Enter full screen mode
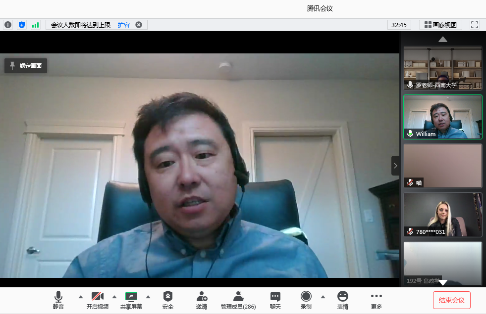The width and height of the screenshot is (486, 314). (x=474, y=25)
